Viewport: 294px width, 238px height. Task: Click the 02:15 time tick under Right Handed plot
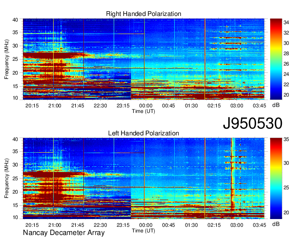(214, 106)
